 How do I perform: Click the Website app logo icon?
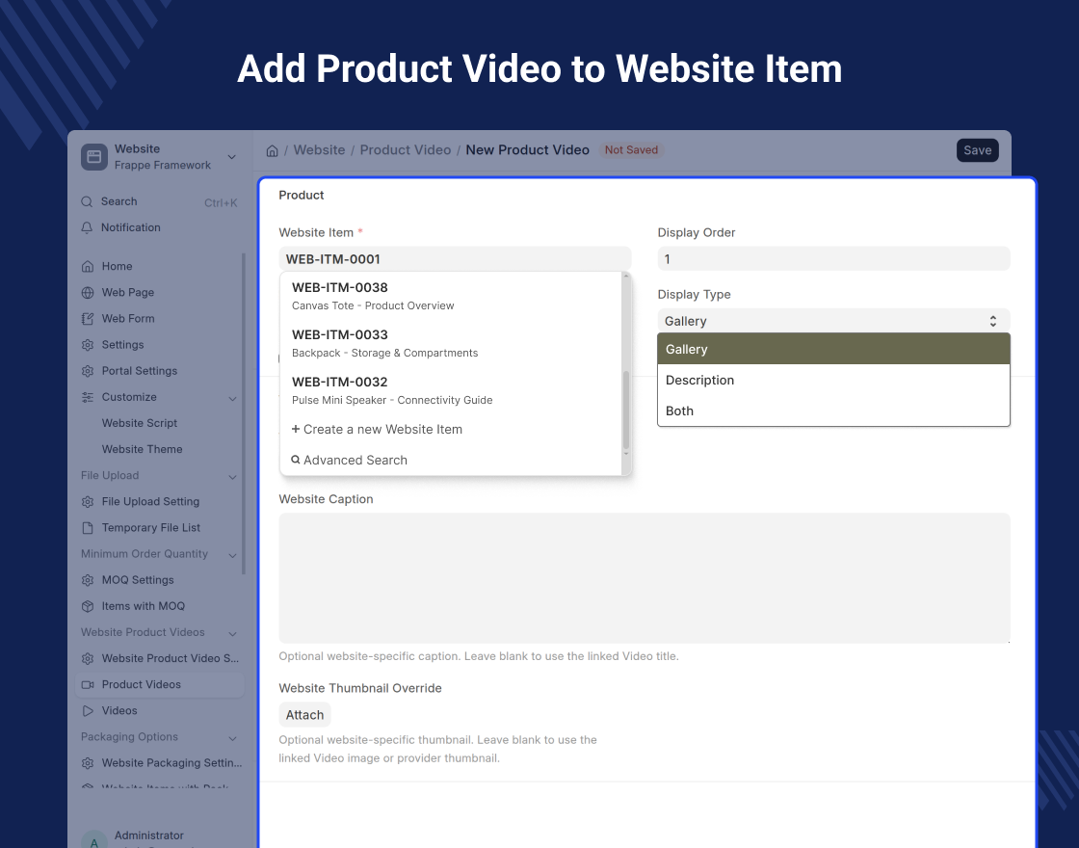click(94, 157)
